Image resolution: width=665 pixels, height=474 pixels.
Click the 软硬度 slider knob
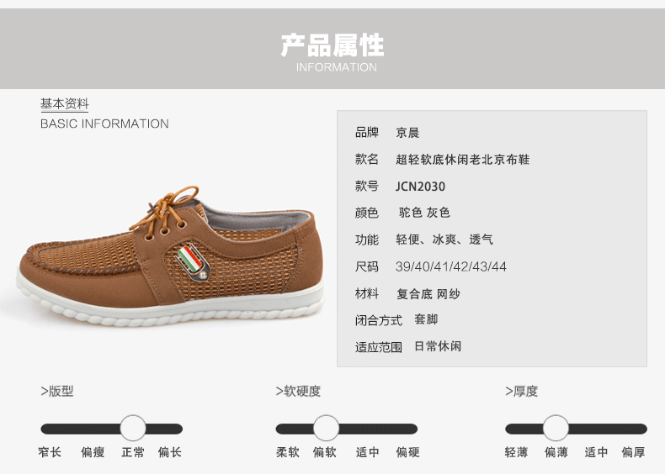pyautogui.click(x=326, y=429)
